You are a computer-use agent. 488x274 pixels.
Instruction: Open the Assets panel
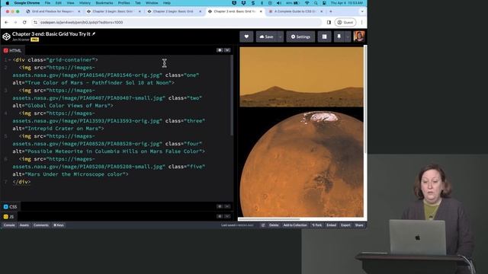(x=24, y=225)
